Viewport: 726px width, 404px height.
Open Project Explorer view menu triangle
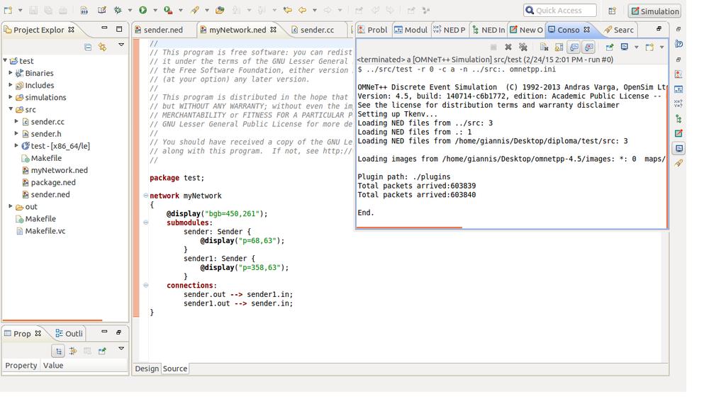(121, 45)
